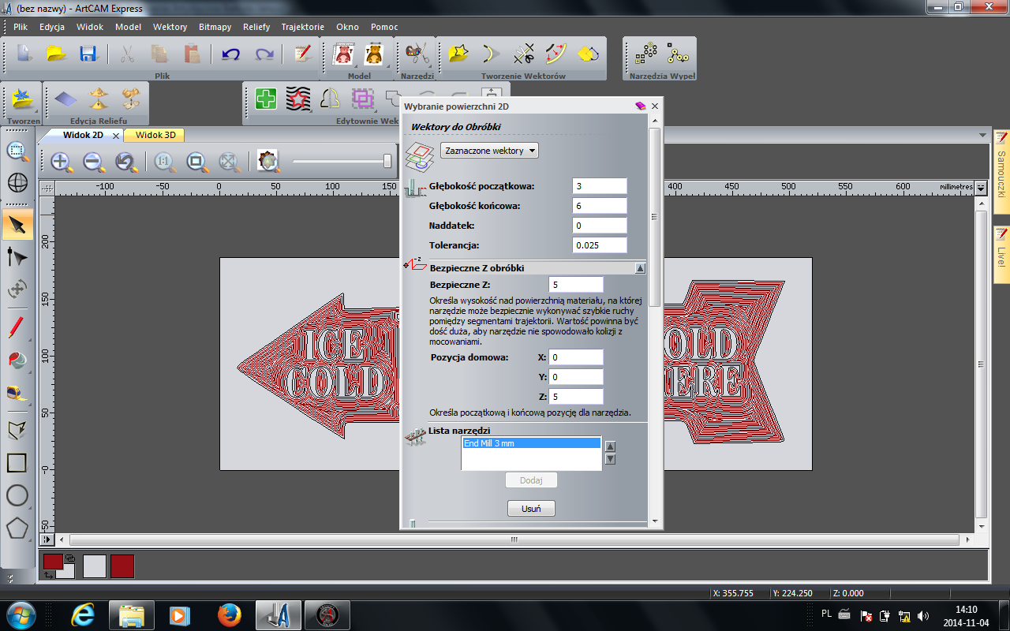This screenshot has width=1010, height=631.
Task: Open the Reliefy menu
Action: pyautogui.click(x=256, y=27)
